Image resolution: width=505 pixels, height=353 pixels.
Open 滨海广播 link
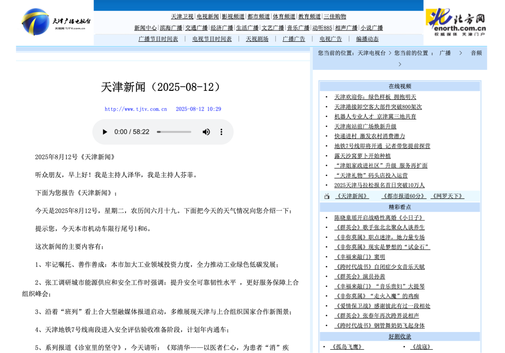tap(171, 28)
